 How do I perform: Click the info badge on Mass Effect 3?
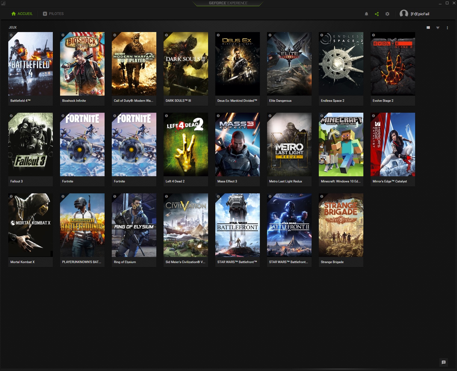pos(218,115)
